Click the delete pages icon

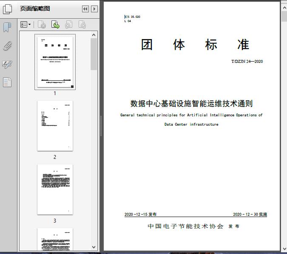pos(42,25)
